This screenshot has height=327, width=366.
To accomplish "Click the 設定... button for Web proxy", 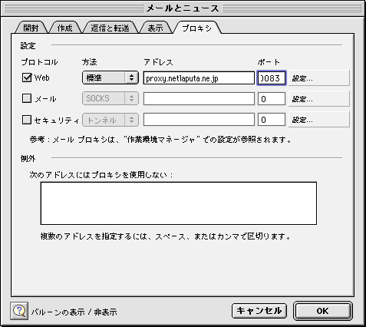I will click(x=318, y=78).
